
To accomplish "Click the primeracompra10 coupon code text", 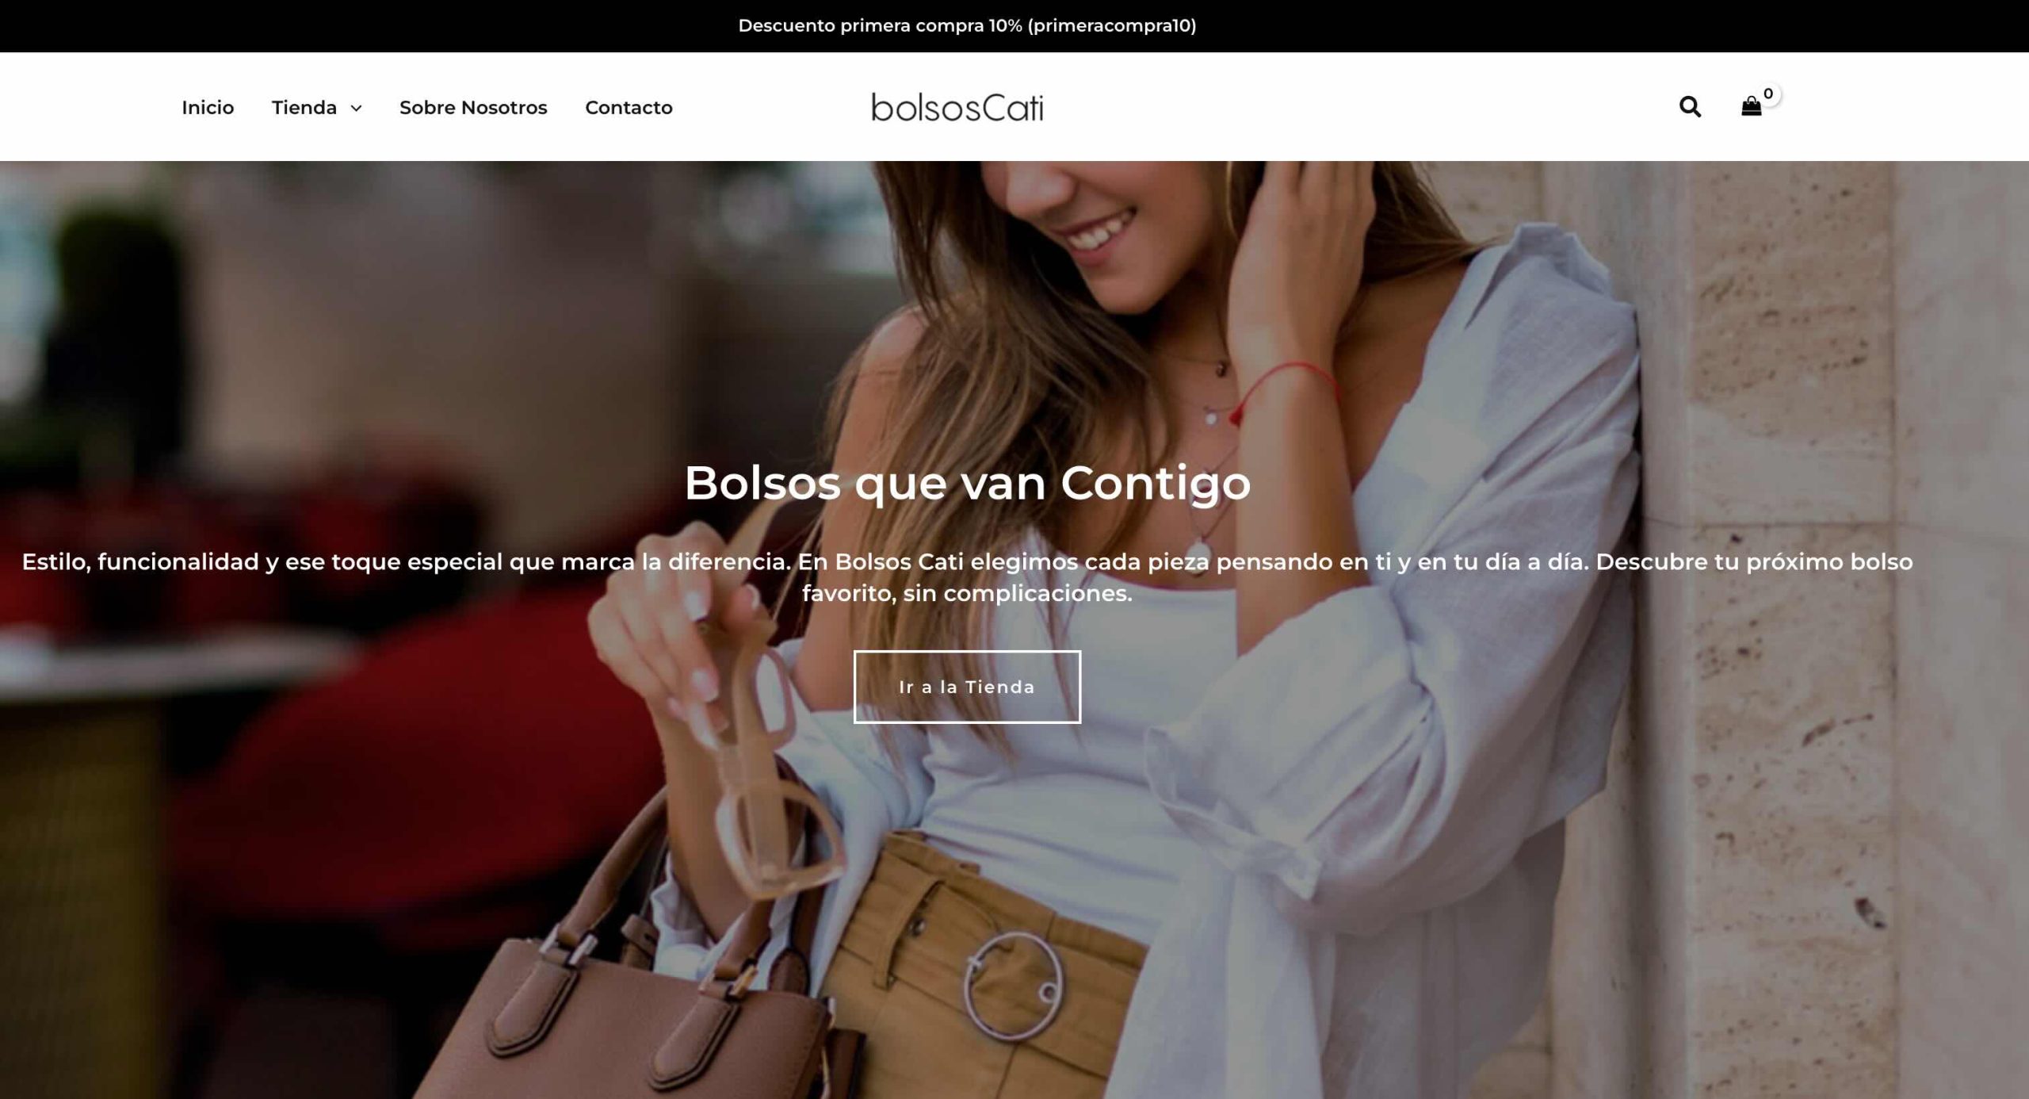I will click(x=1112, y=25).
